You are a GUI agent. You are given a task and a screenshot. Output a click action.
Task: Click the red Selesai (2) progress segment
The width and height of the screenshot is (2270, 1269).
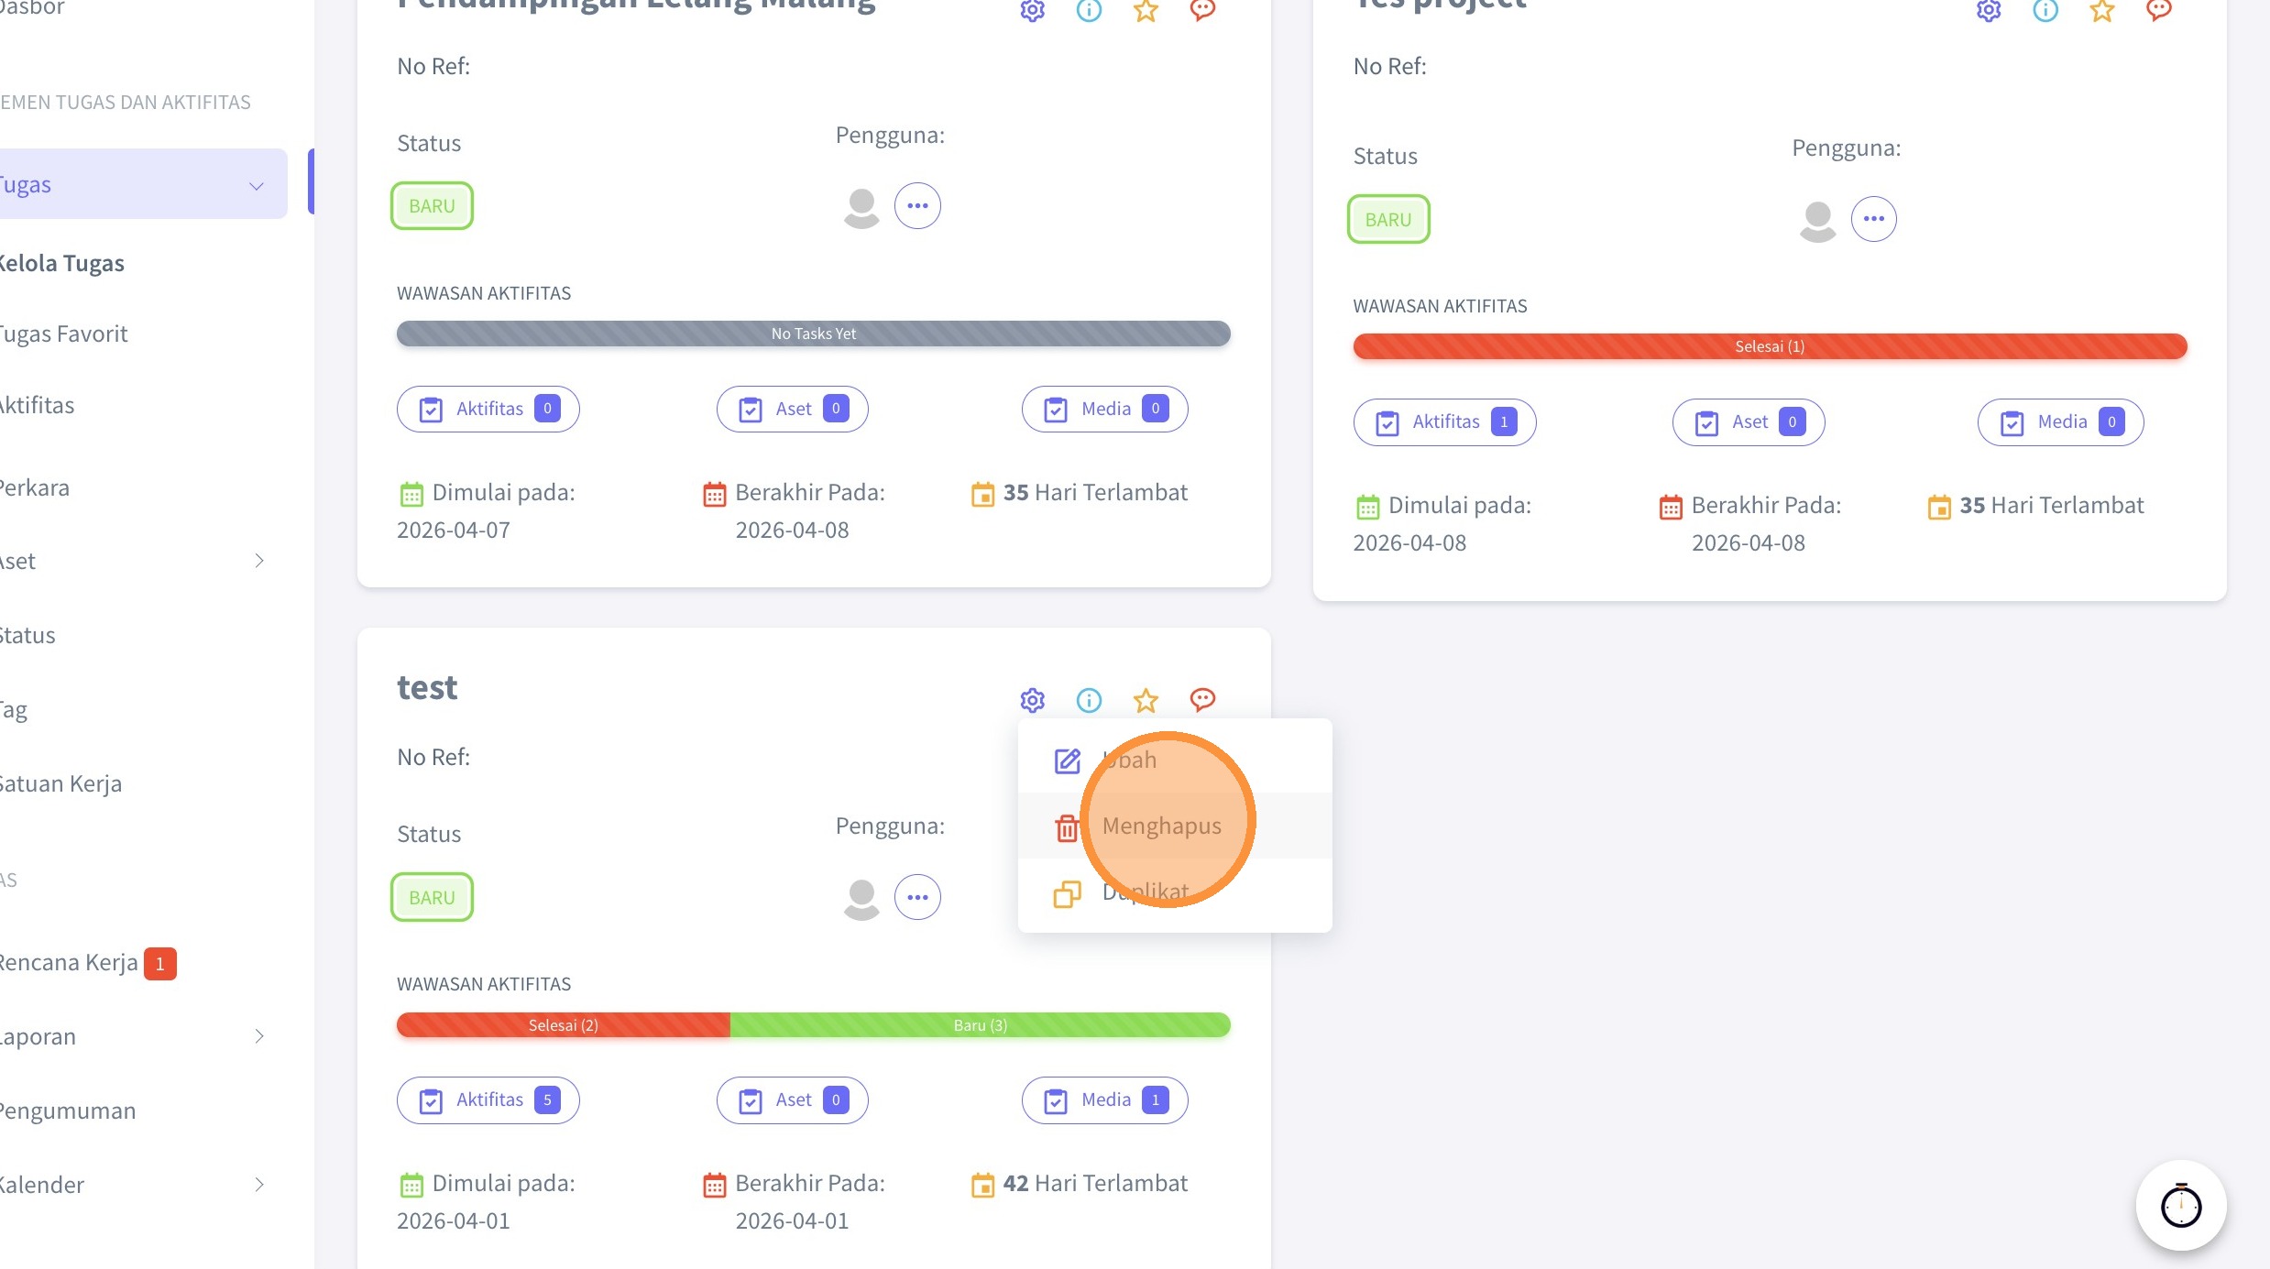(x=564, y=1024)
